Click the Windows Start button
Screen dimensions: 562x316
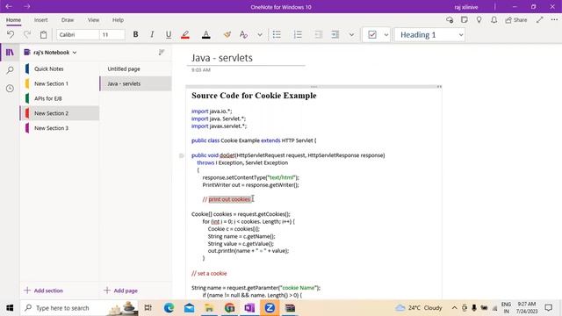[10, 308]
